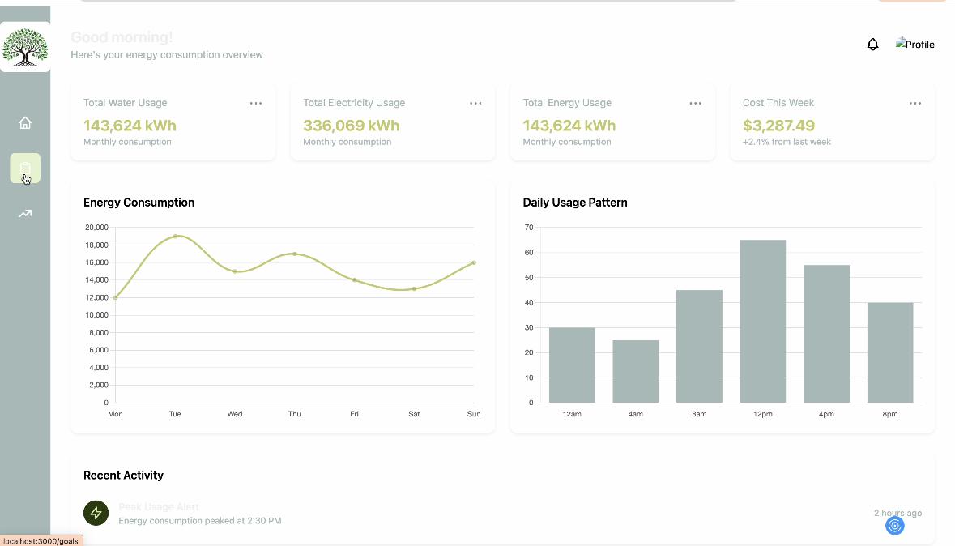
Task: Click 'Energy consumption peaked at 2:30 PM' text
Action: tap(200, 520)
